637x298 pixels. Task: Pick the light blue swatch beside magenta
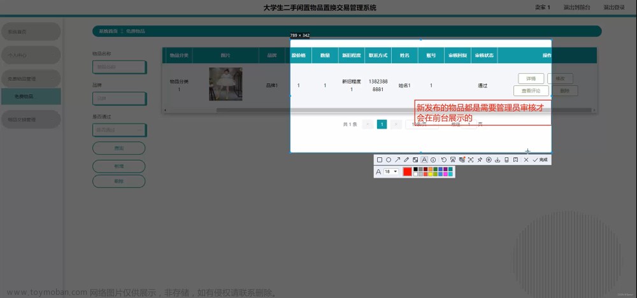(440, 174)
